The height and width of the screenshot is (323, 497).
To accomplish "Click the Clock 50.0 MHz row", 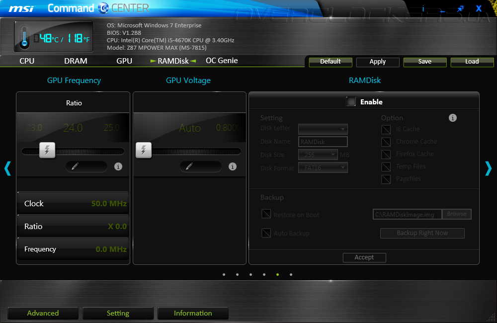I will pos(73,204).
